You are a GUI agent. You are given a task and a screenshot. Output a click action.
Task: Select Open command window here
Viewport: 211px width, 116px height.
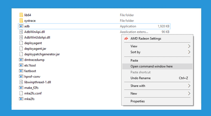click(157, 66)
